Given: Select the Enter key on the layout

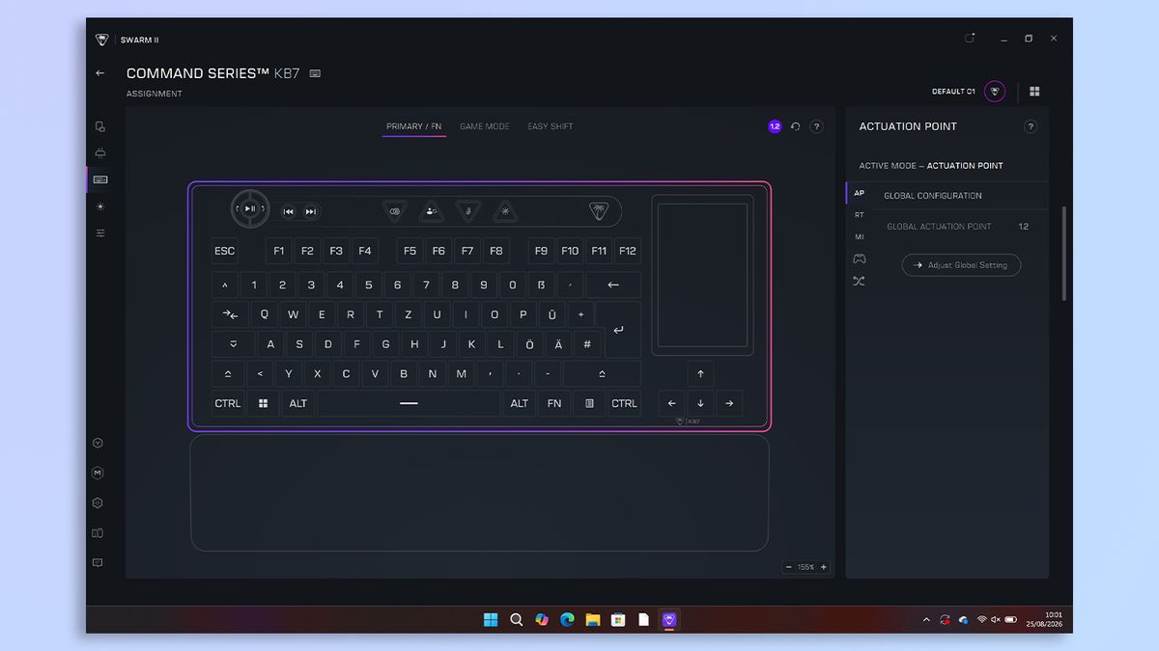Looking at the screenshot, I should [x=618, y=329].
